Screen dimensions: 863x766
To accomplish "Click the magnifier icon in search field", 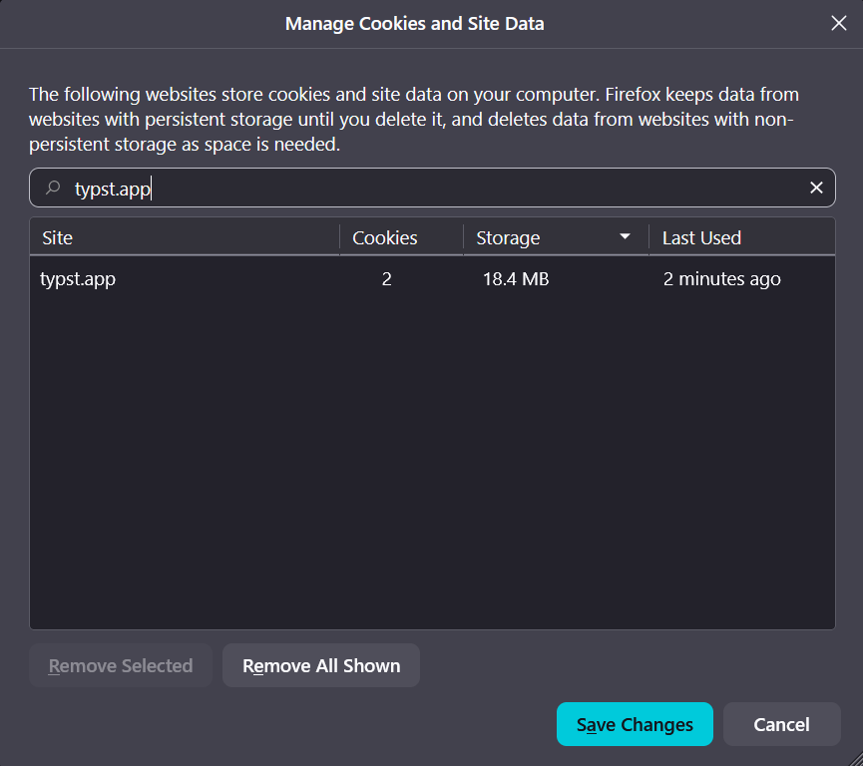I will point(53,188).
